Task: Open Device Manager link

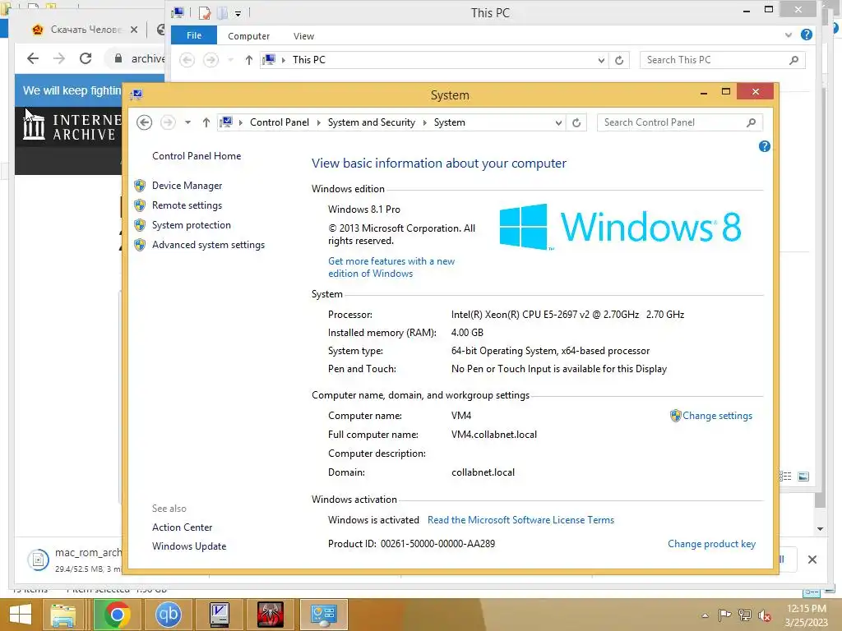Action: (187, 186)
